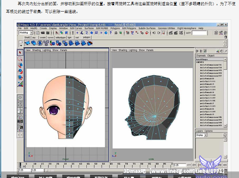Select by hierarchy mode icon
Image resolution: width=239 pixels, height=178 pixels.
click(57, 33)
